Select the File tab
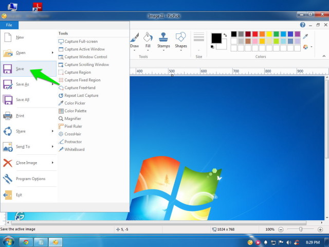The width and height of the screenshot is (329, 247). (x=9, y=25)
